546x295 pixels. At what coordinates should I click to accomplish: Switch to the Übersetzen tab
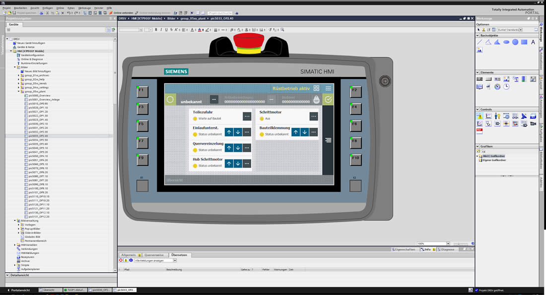click(179, 255)
